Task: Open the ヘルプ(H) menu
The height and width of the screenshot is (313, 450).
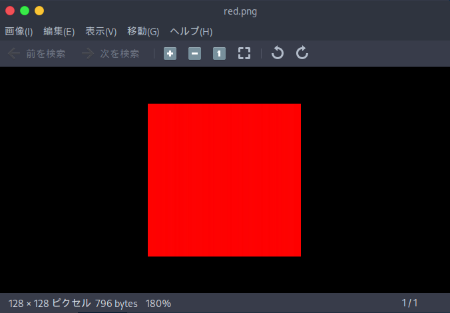Action: click(x=191, y=31)
